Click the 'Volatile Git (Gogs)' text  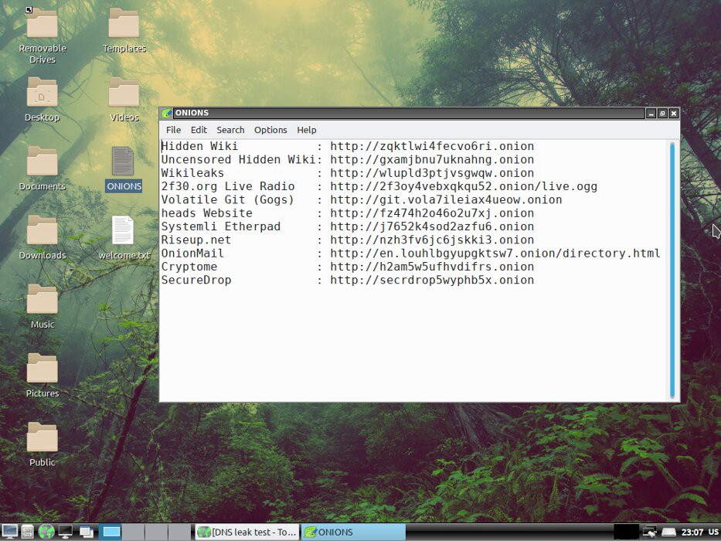228,199
